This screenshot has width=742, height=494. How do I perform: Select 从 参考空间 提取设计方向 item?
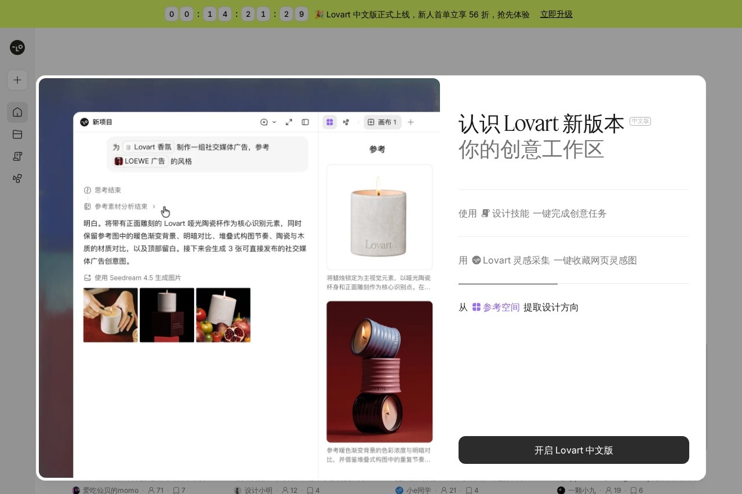[x=574, y=307]
